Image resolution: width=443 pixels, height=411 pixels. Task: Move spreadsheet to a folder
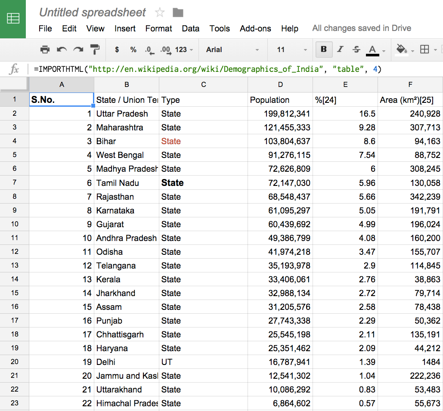coord(178,12)
